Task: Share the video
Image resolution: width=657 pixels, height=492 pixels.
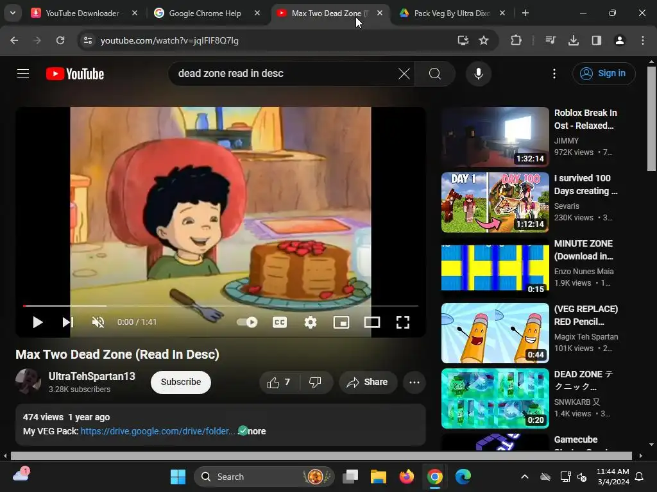Action: 368,382
